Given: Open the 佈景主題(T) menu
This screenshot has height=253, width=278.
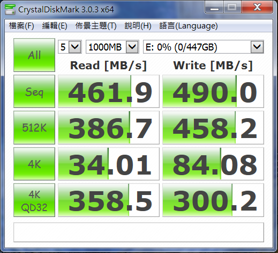Looking at the screenshot, I should pyautogui.click(x=96, y=26).
